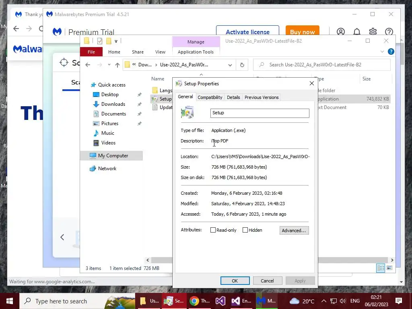The height and width of the screenshot is (309, 412).
Task: Select Pictures in navigation pane
Action: click(x=109, y=123)
